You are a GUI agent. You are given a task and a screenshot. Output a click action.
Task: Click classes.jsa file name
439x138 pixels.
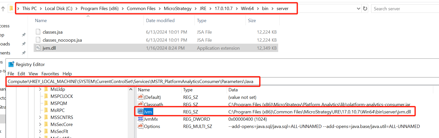53,32
